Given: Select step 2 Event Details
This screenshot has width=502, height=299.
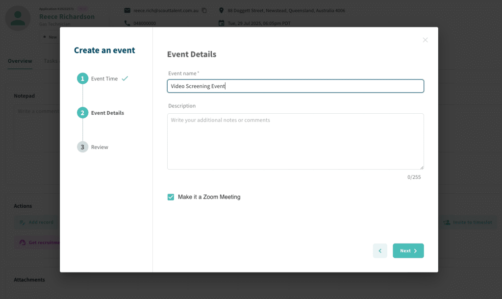Looking at the screenshot, I should tap(83, 113).
